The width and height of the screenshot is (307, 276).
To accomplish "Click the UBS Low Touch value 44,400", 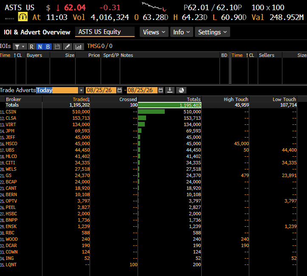I will (x=289, y=150).
